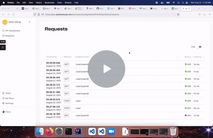Open Finder from the Dock
The image size is (213, 138).
(x=40, y=131)
